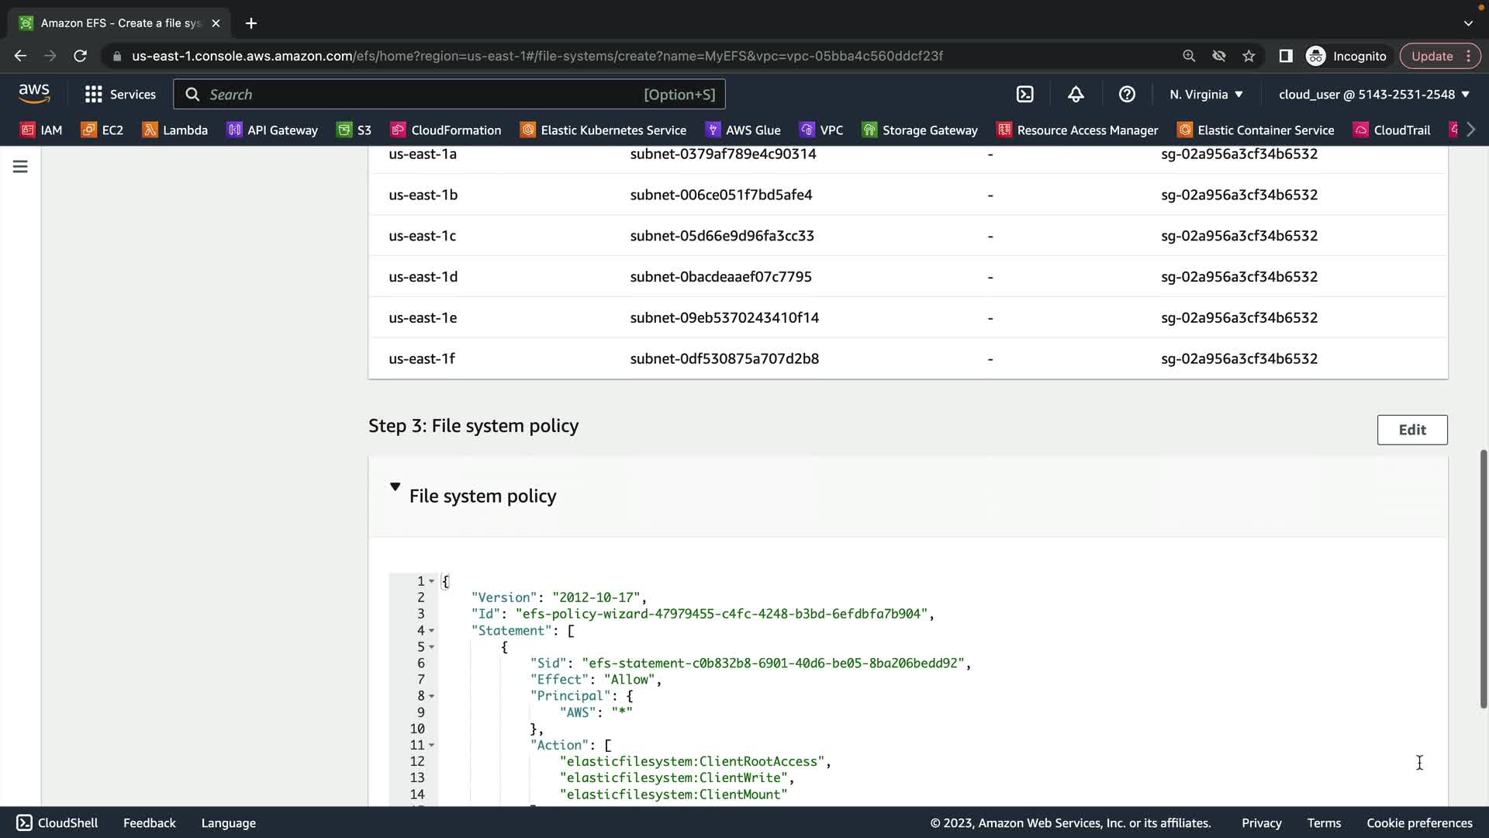
Task: Click the page vertical scrollbar
Action: pos(1483,578)
